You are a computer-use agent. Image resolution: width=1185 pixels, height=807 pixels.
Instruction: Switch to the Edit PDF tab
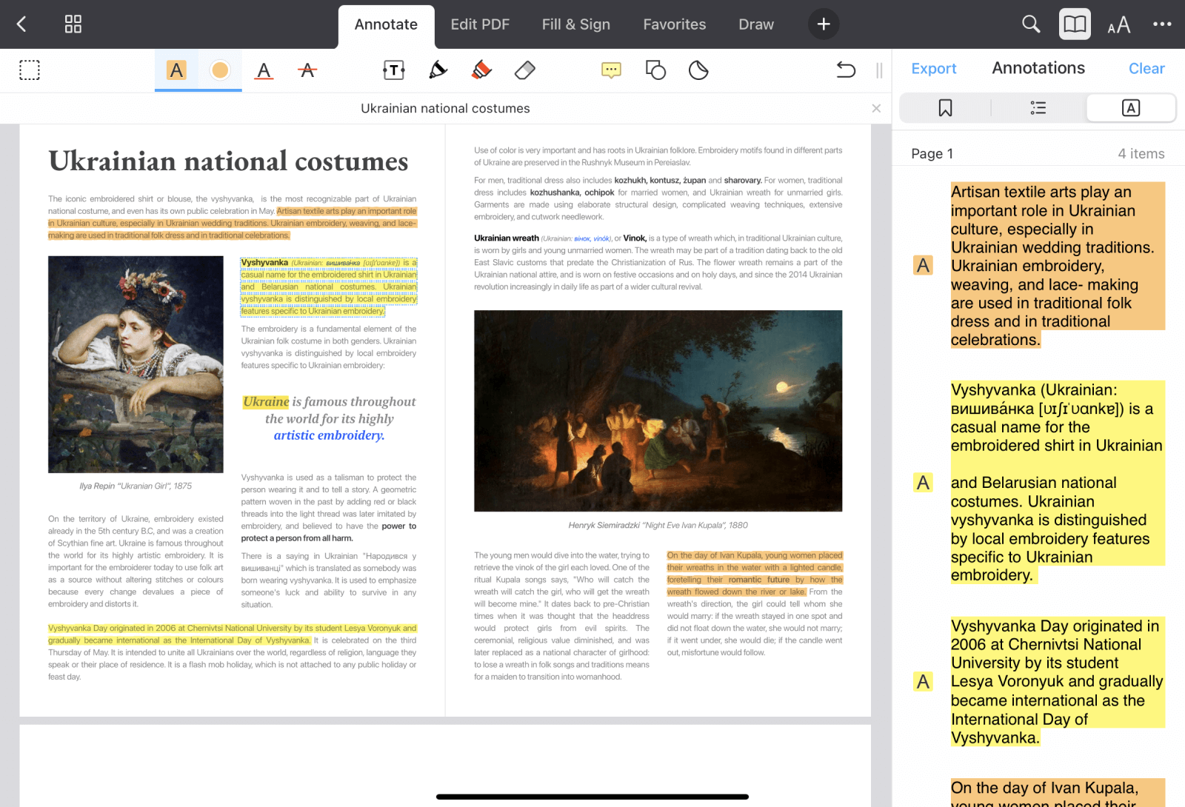(480, 24)
